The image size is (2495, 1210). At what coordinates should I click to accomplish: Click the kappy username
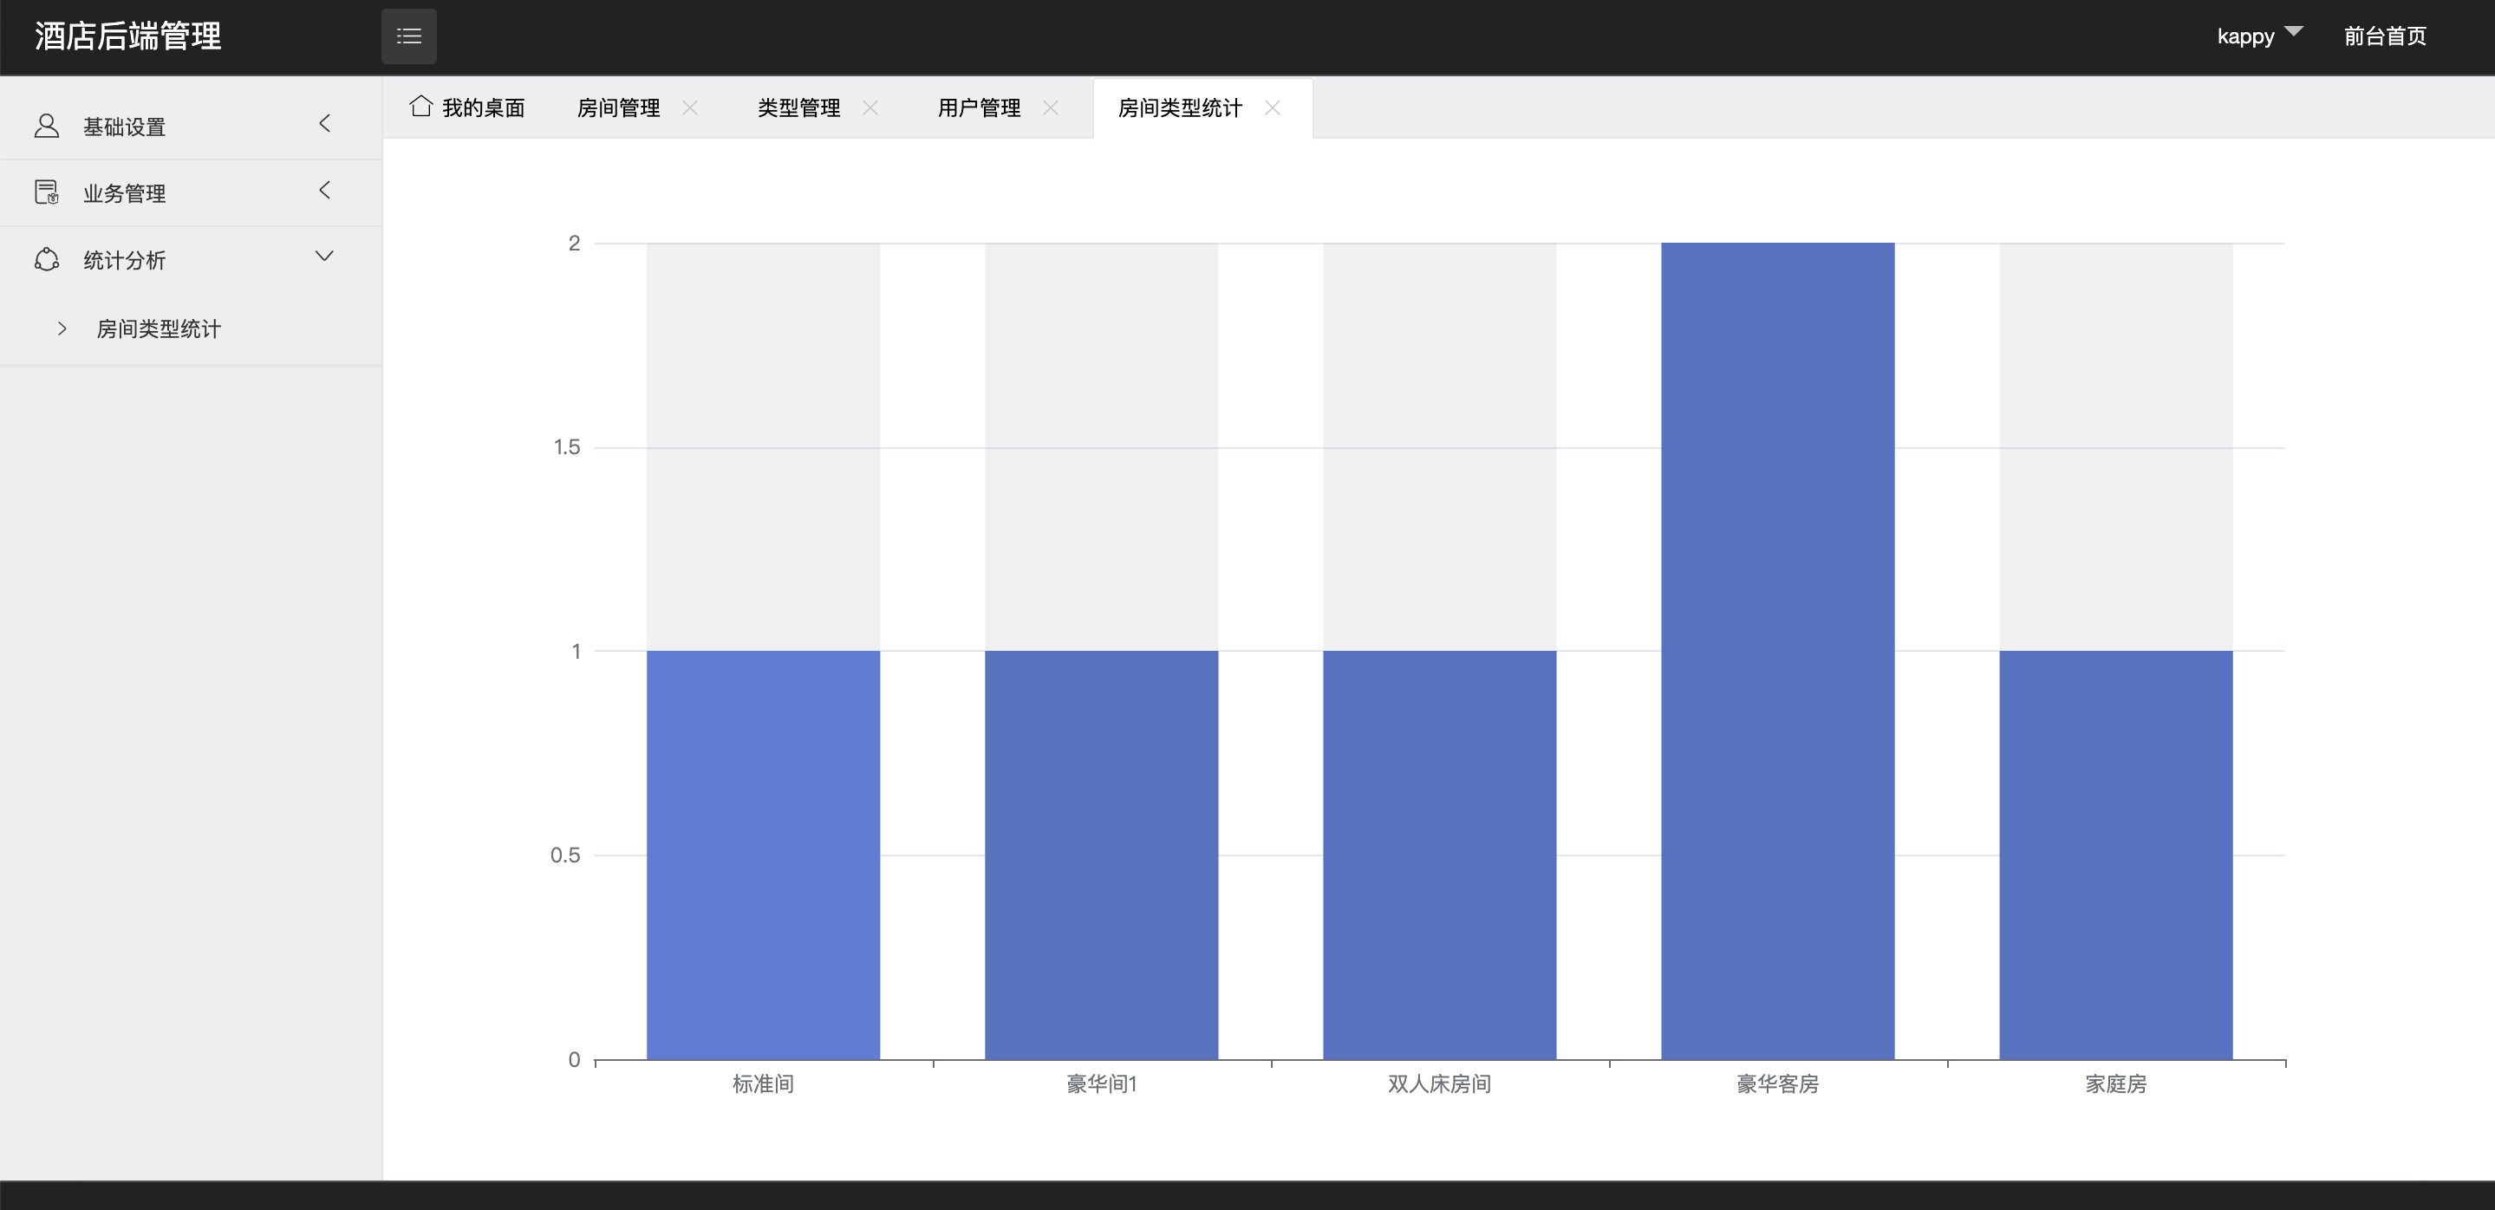coord(2245,36)
